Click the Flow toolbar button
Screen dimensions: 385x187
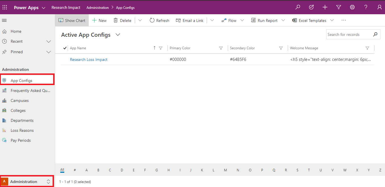(x=229, y=20)
